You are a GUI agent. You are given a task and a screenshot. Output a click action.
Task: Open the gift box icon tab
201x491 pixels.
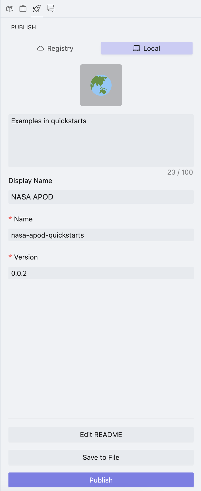(23, 9)
